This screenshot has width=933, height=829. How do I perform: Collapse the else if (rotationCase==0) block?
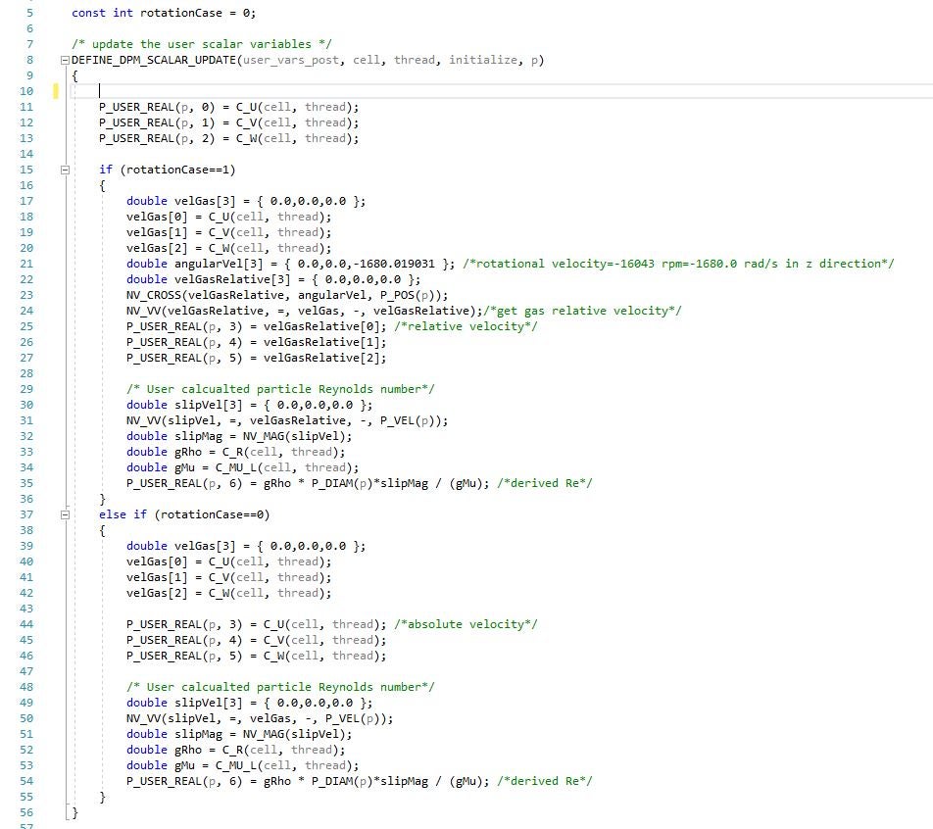(x=66, y=514)
